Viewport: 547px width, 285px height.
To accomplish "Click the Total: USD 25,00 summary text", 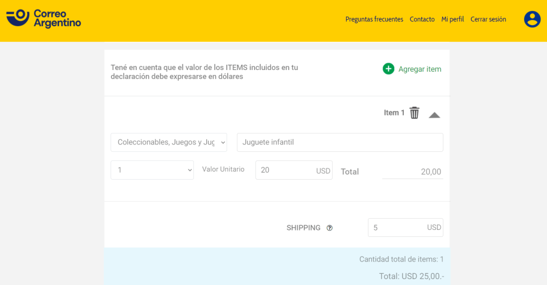I will 411,276.
